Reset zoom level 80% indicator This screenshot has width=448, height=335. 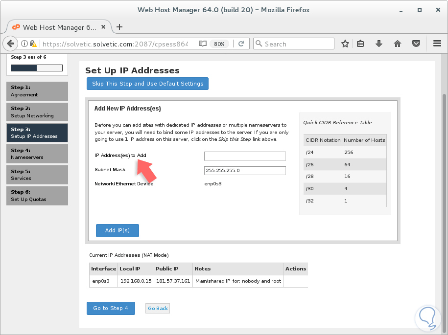click(x=219, y=44)
